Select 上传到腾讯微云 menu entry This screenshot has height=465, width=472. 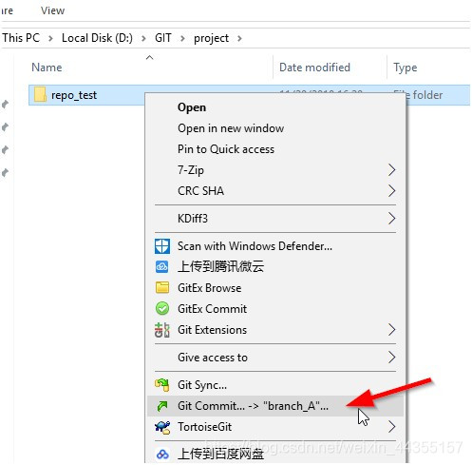click(x=274, y=266)
